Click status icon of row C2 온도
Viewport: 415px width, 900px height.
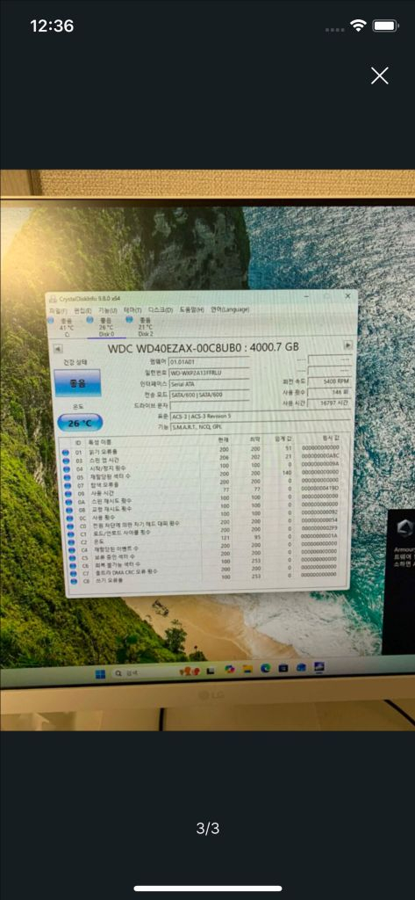(70, 541)
